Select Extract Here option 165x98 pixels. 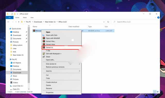point(51,44)
